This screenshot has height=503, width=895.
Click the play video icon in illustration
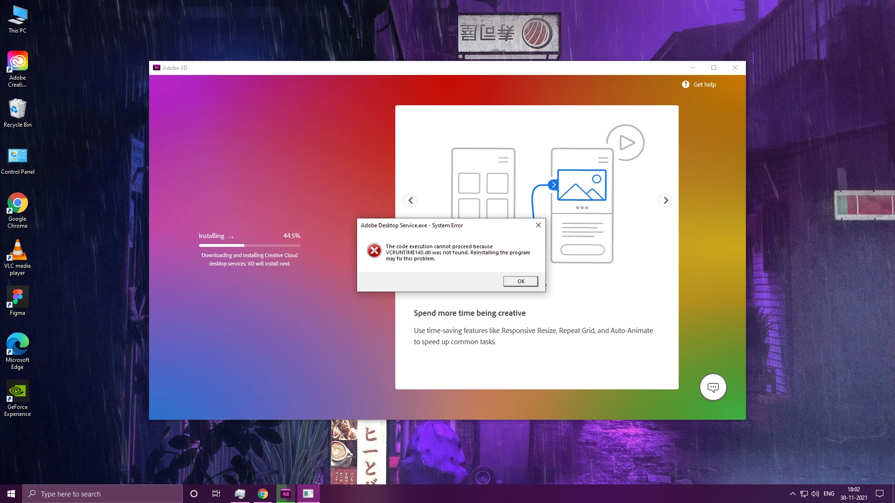click(626, 143)
